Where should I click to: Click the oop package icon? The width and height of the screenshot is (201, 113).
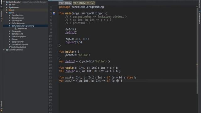13,39
